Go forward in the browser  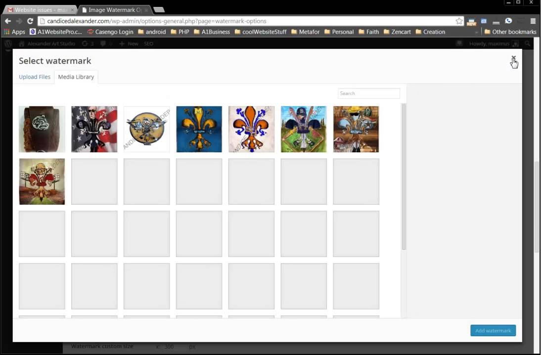[x=19, y=21]
